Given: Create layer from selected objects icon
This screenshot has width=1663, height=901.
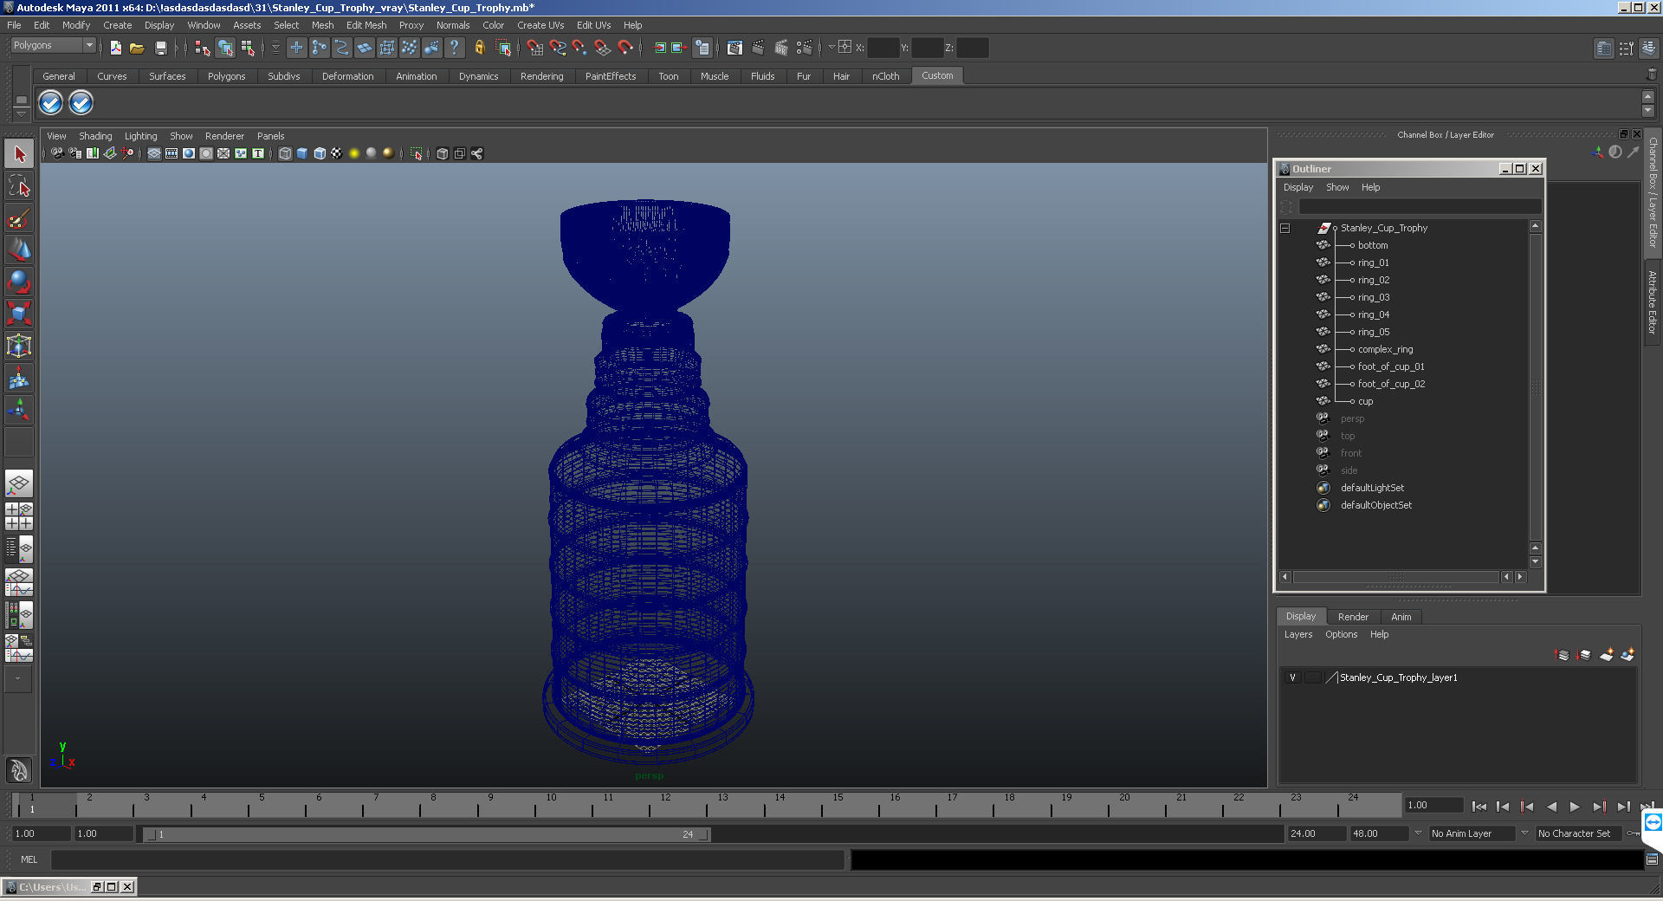Looking at the screenshot, I should 1627,655.
